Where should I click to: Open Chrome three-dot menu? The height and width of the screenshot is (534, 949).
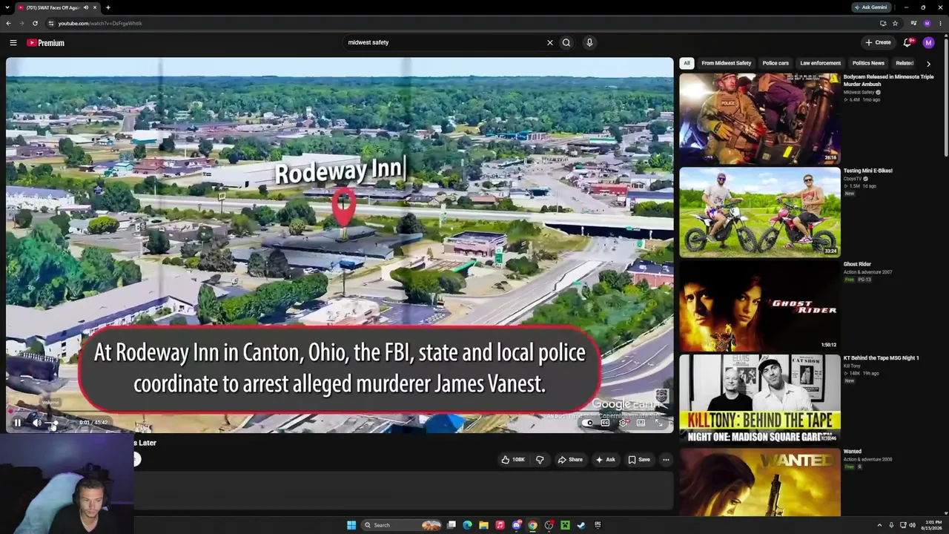pyautogui.click(x=941, y=23)
